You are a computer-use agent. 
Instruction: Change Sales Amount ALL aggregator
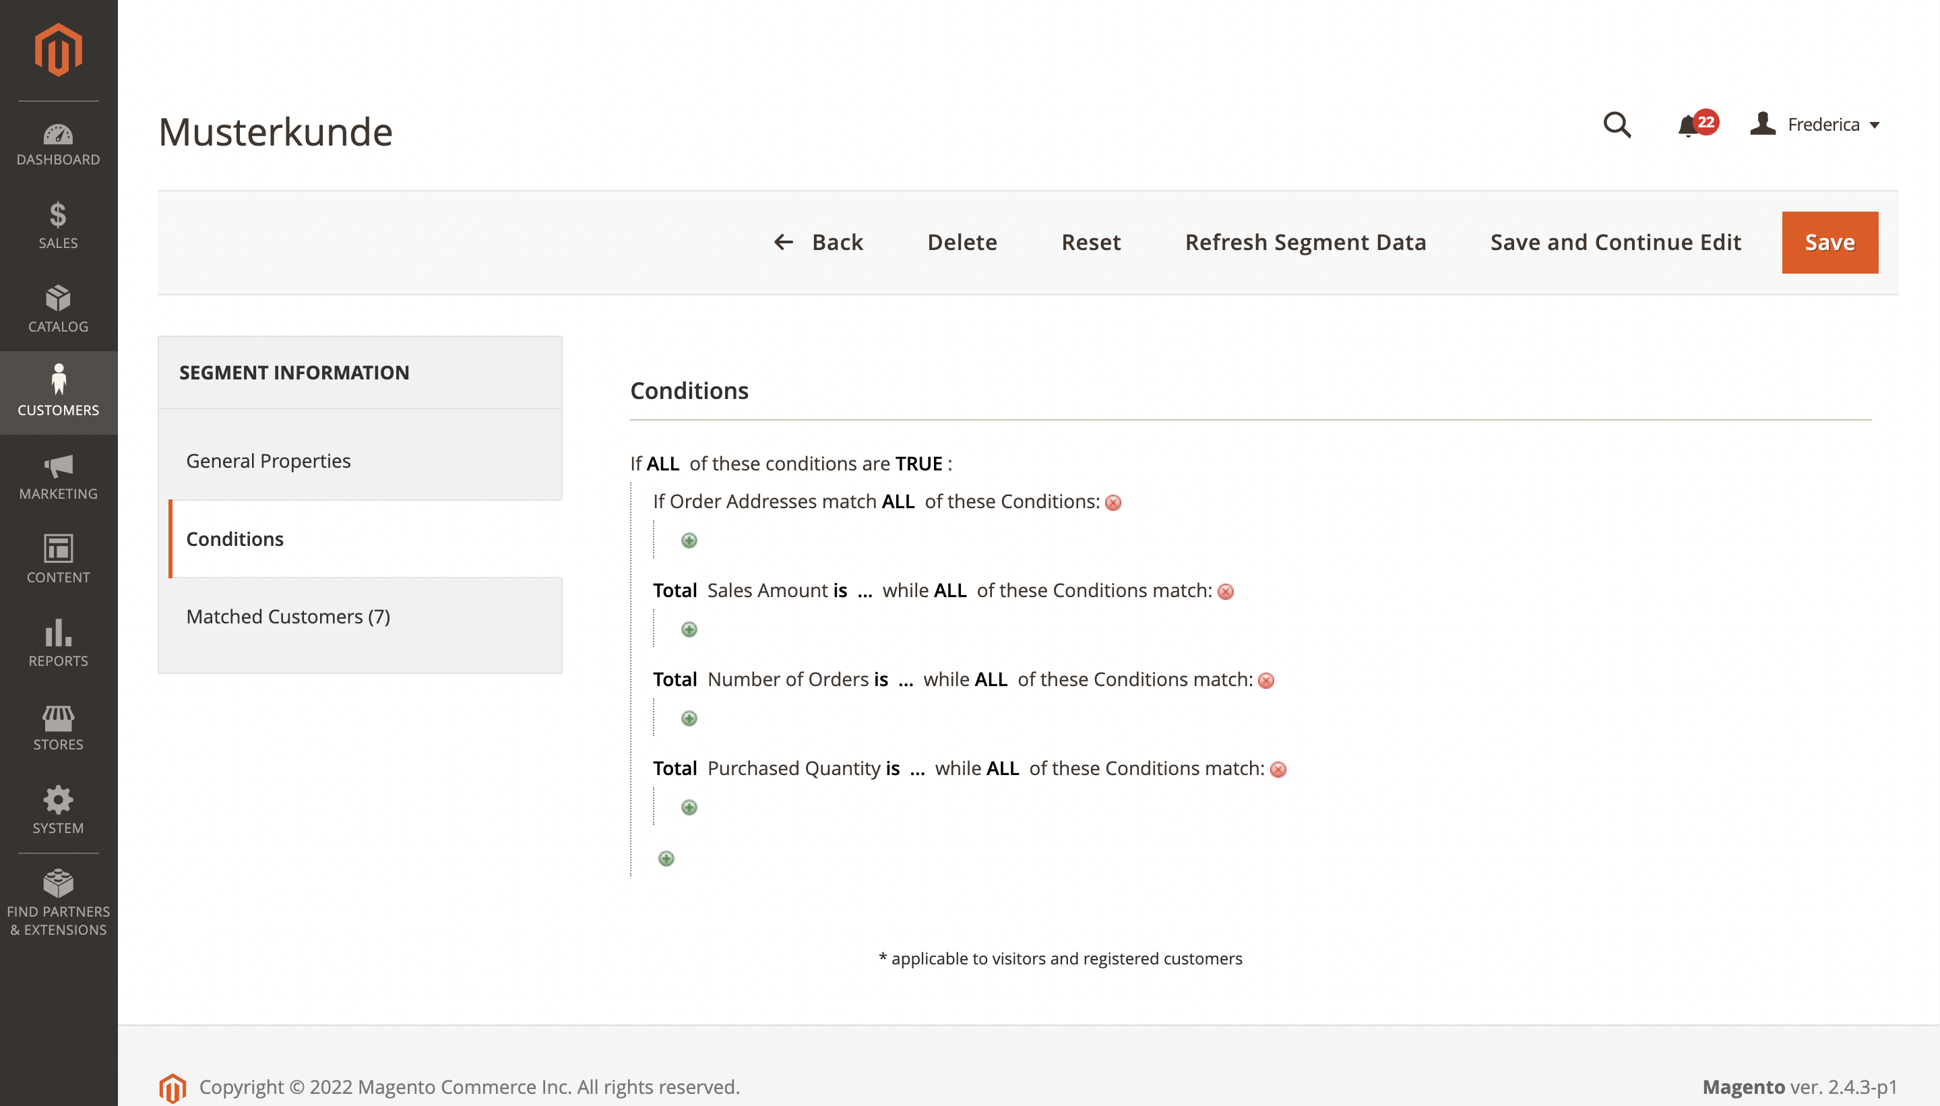pyautogui.click(x=950, y=591)
